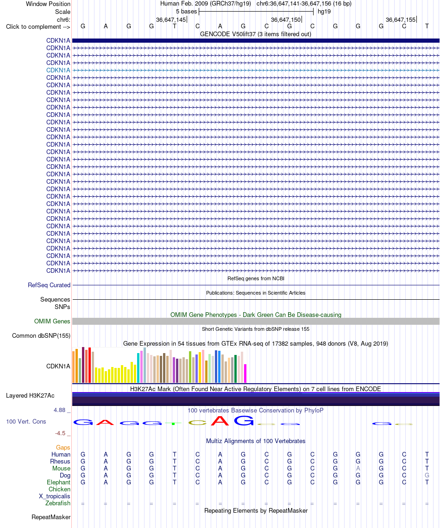Viewport: 440px width, 528px height.
Task: Click the first orange bar in GTEx chart
Action: [74, 367]
